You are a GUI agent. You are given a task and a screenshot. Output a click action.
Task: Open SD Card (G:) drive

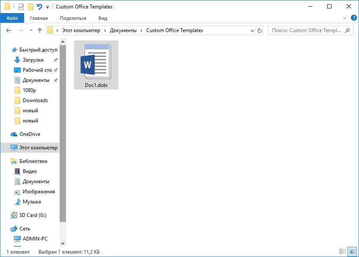click(33, 215)
